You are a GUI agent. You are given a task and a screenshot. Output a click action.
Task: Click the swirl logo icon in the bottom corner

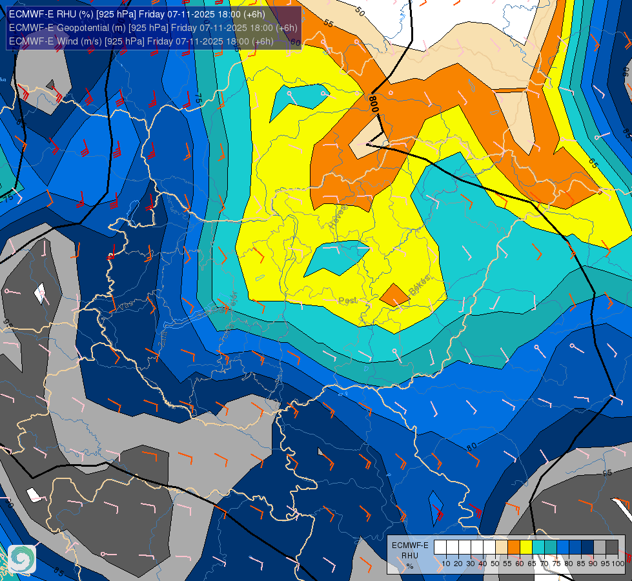[x=22, y=559]
